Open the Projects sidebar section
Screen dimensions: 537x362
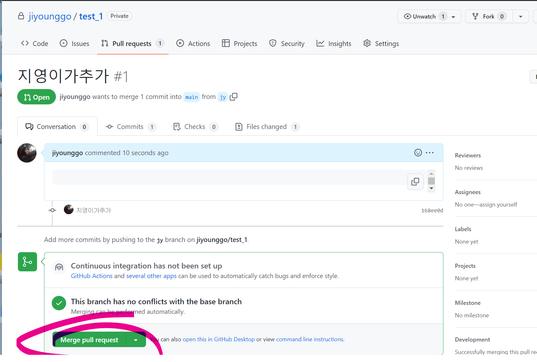pyautogui.click(x=465, y=266)
